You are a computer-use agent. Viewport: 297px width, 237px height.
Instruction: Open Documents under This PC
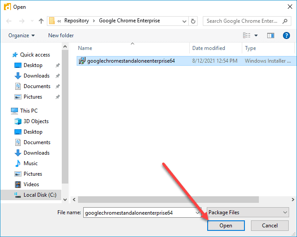(32, 142)
